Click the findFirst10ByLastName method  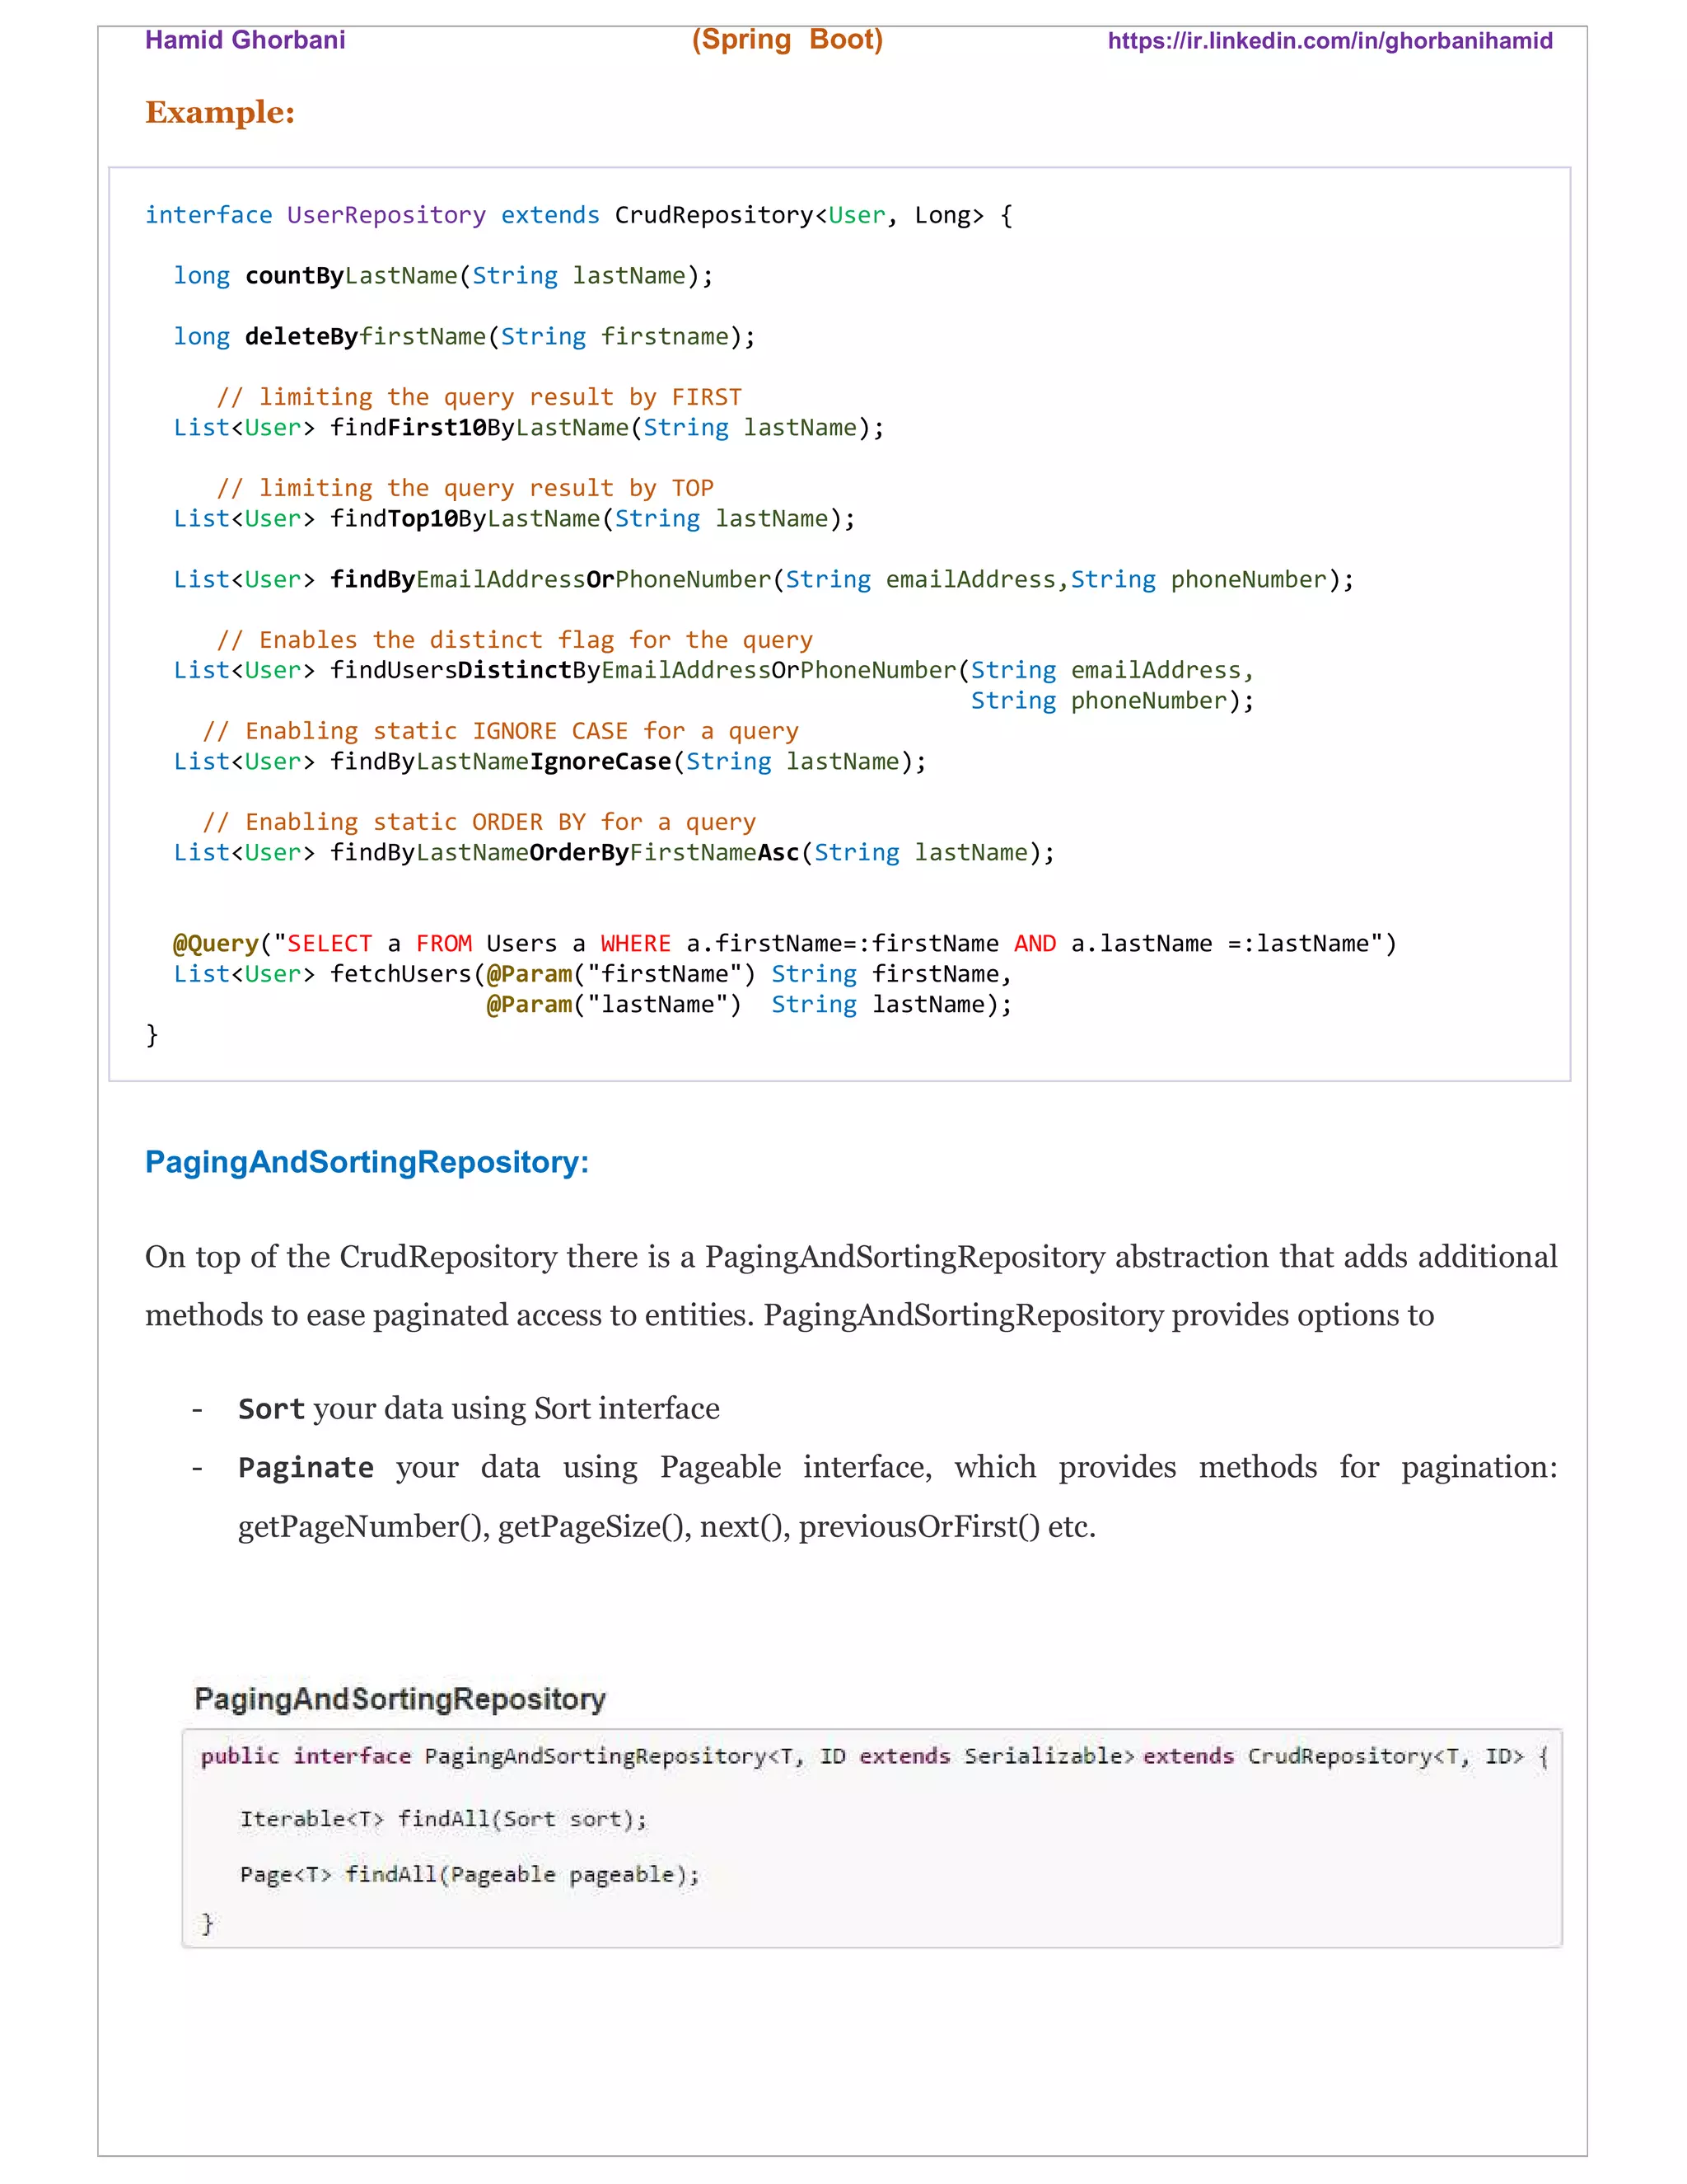click(479, 428)
